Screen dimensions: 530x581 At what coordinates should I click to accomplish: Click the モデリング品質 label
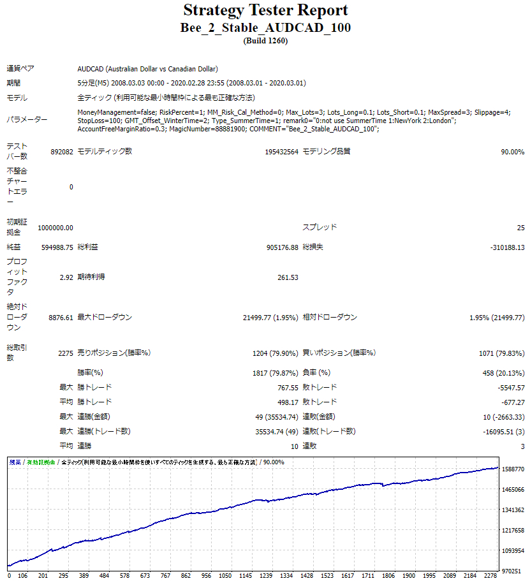point(326,151)
